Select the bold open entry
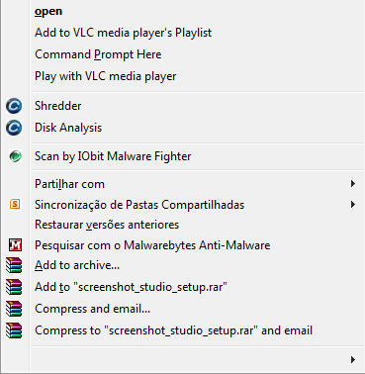 (x=48, y=12)
